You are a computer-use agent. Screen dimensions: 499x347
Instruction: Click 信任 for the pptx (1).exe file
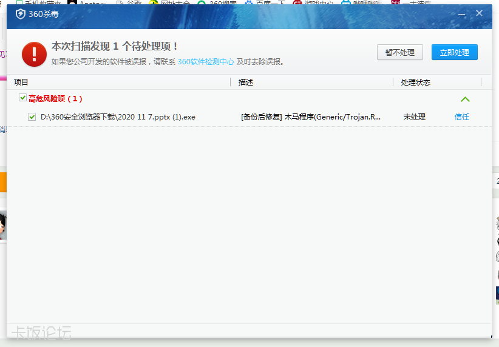click(x=462, y=117)
